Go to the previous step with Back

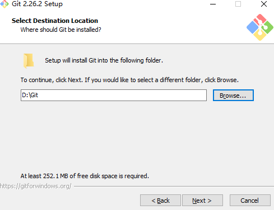click(x=160, y=201)
